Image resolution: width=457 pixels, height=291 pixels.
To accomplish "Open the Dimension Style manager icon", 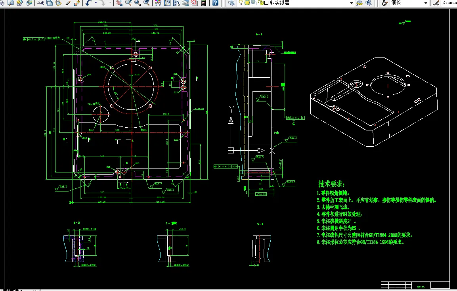I will pyautogui.click(x=436, y=3).
